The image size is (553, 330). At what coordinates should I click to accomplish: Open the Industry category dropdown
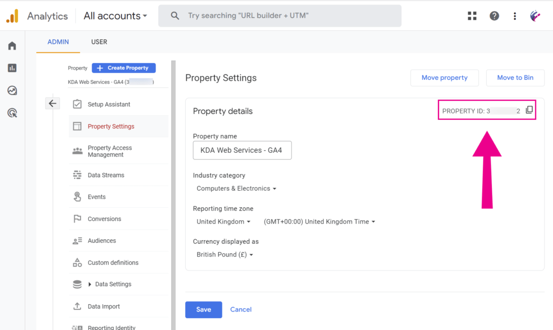click(237, 188)
